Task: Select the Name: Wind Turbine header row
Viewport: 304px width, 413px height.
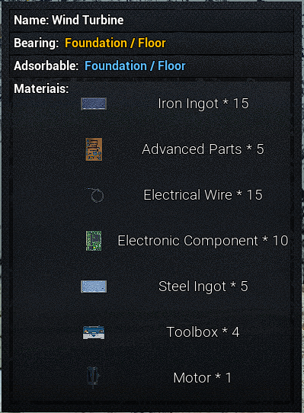Action: point(152,21)
